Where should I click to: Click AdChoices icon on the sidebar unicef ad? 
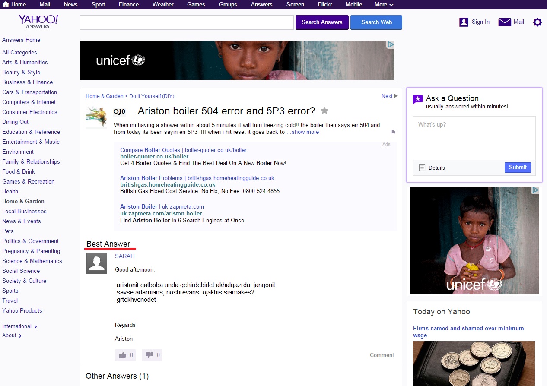(535, 190)
